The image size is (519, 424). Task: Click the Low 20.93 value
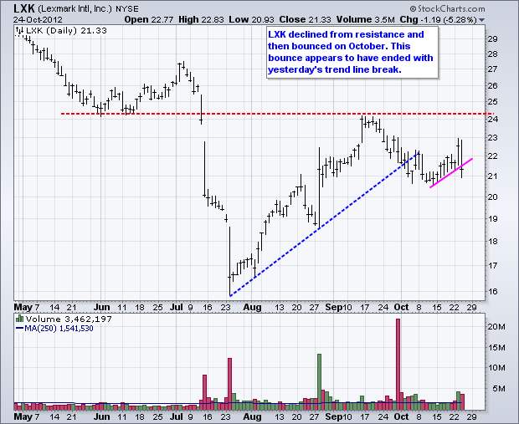tap(252, 19)
